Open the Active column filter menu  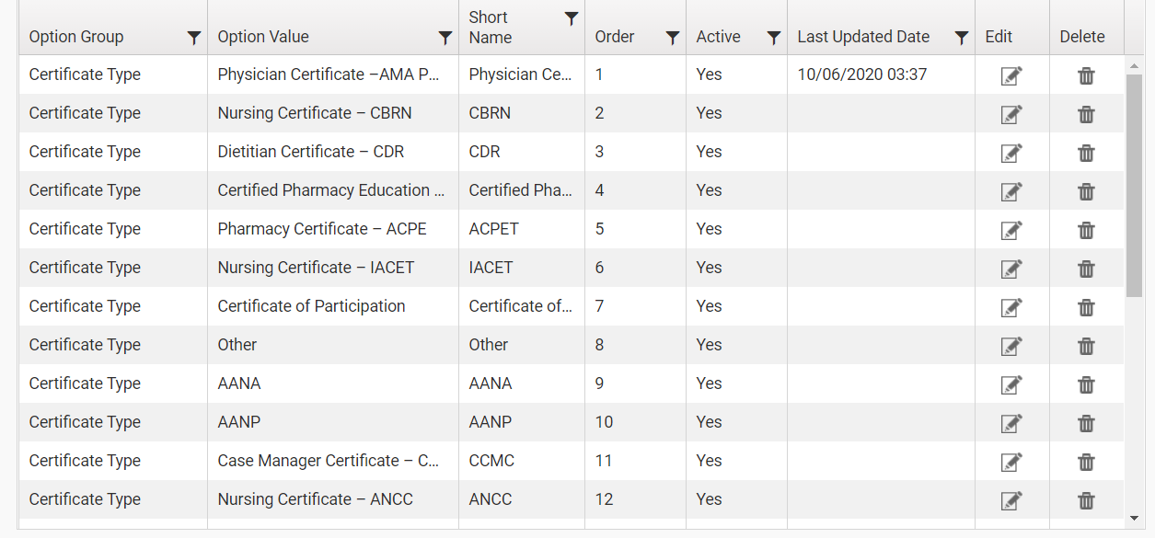774,38
